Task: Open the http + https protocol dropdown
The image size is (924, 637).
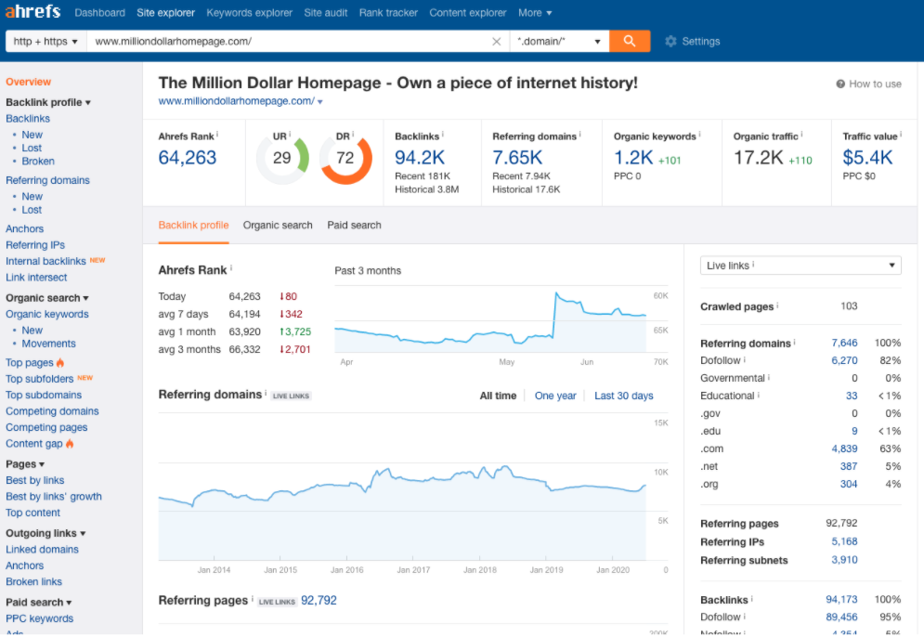Action: pos(46,41)
